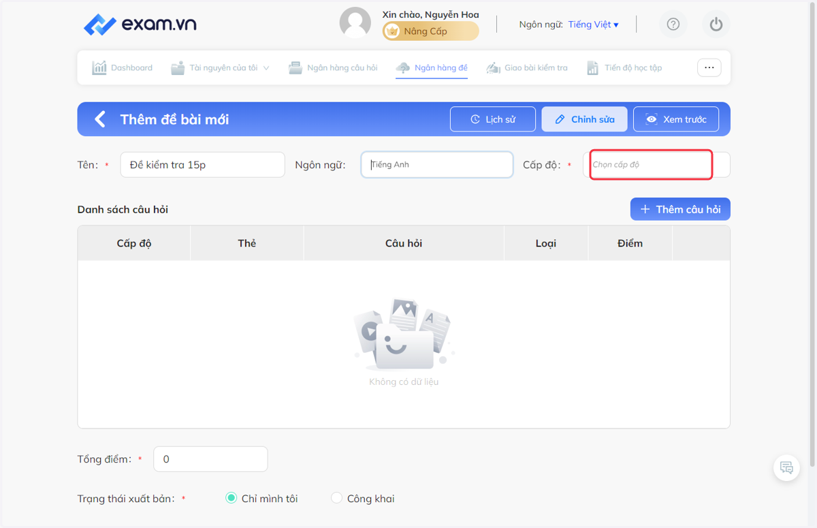This screenshot has height=528, width=817.
Task: Click the Danh sách câu hỏi heading
Action: 123,209
